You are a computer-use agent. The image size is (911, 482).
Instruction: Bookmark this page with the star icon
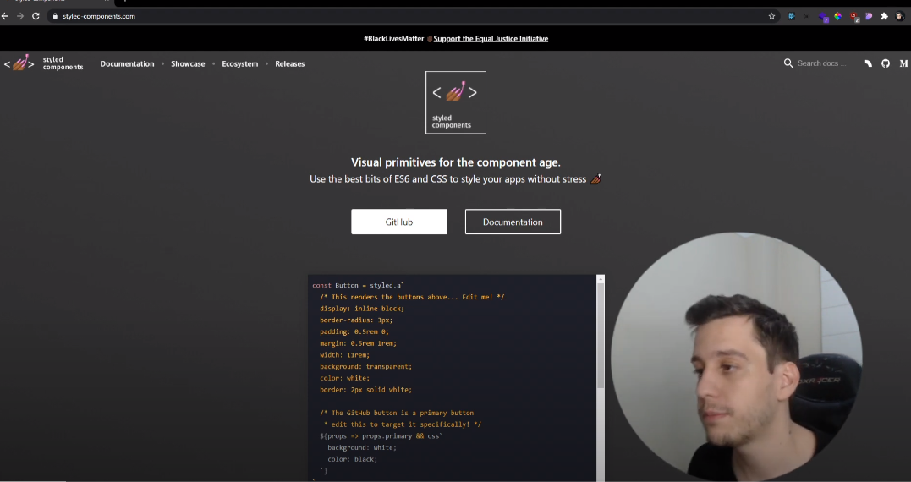coord(771,16)
